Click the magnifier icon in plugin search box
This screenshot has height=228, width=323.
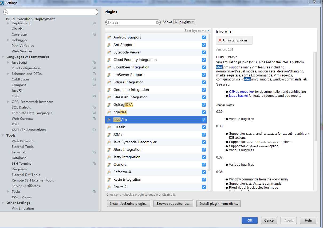point(108,22)
